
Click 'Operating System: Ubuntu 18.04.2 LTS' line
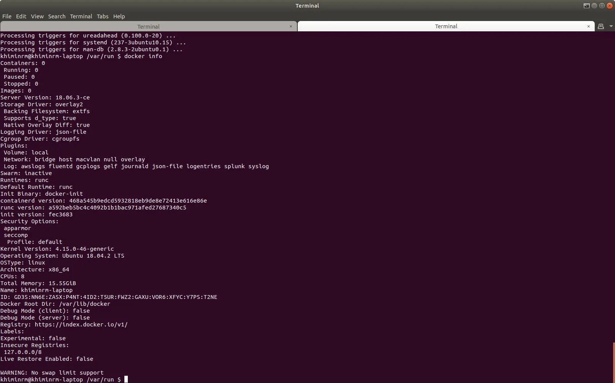pos(62,256)
